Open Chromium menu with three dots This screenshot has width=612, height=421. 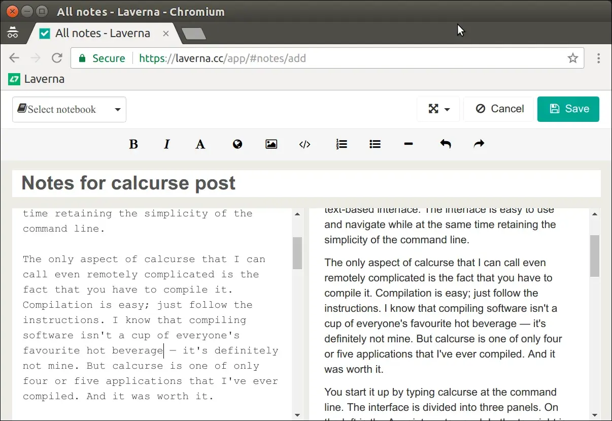point(599,58)
